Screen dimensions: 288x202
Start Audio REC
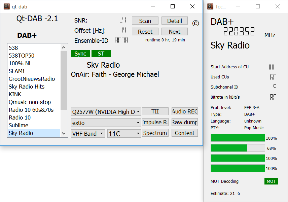coord(185,111)
